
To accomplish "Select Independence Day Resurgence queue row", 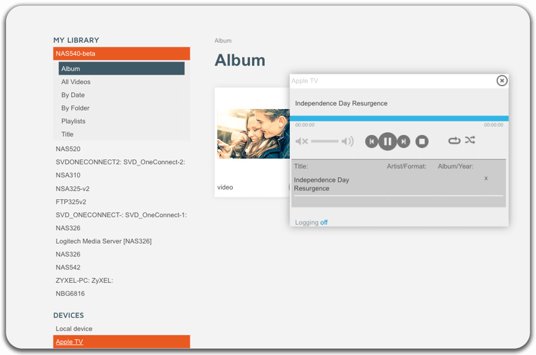I will pos(398,184).
